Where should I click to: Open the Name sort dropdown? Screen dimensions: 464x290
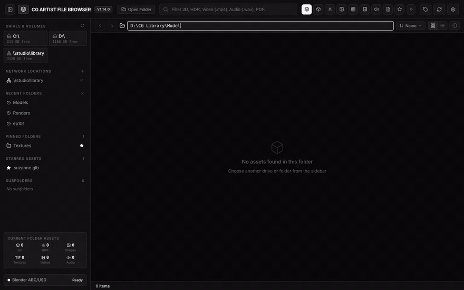coord(411,26)
